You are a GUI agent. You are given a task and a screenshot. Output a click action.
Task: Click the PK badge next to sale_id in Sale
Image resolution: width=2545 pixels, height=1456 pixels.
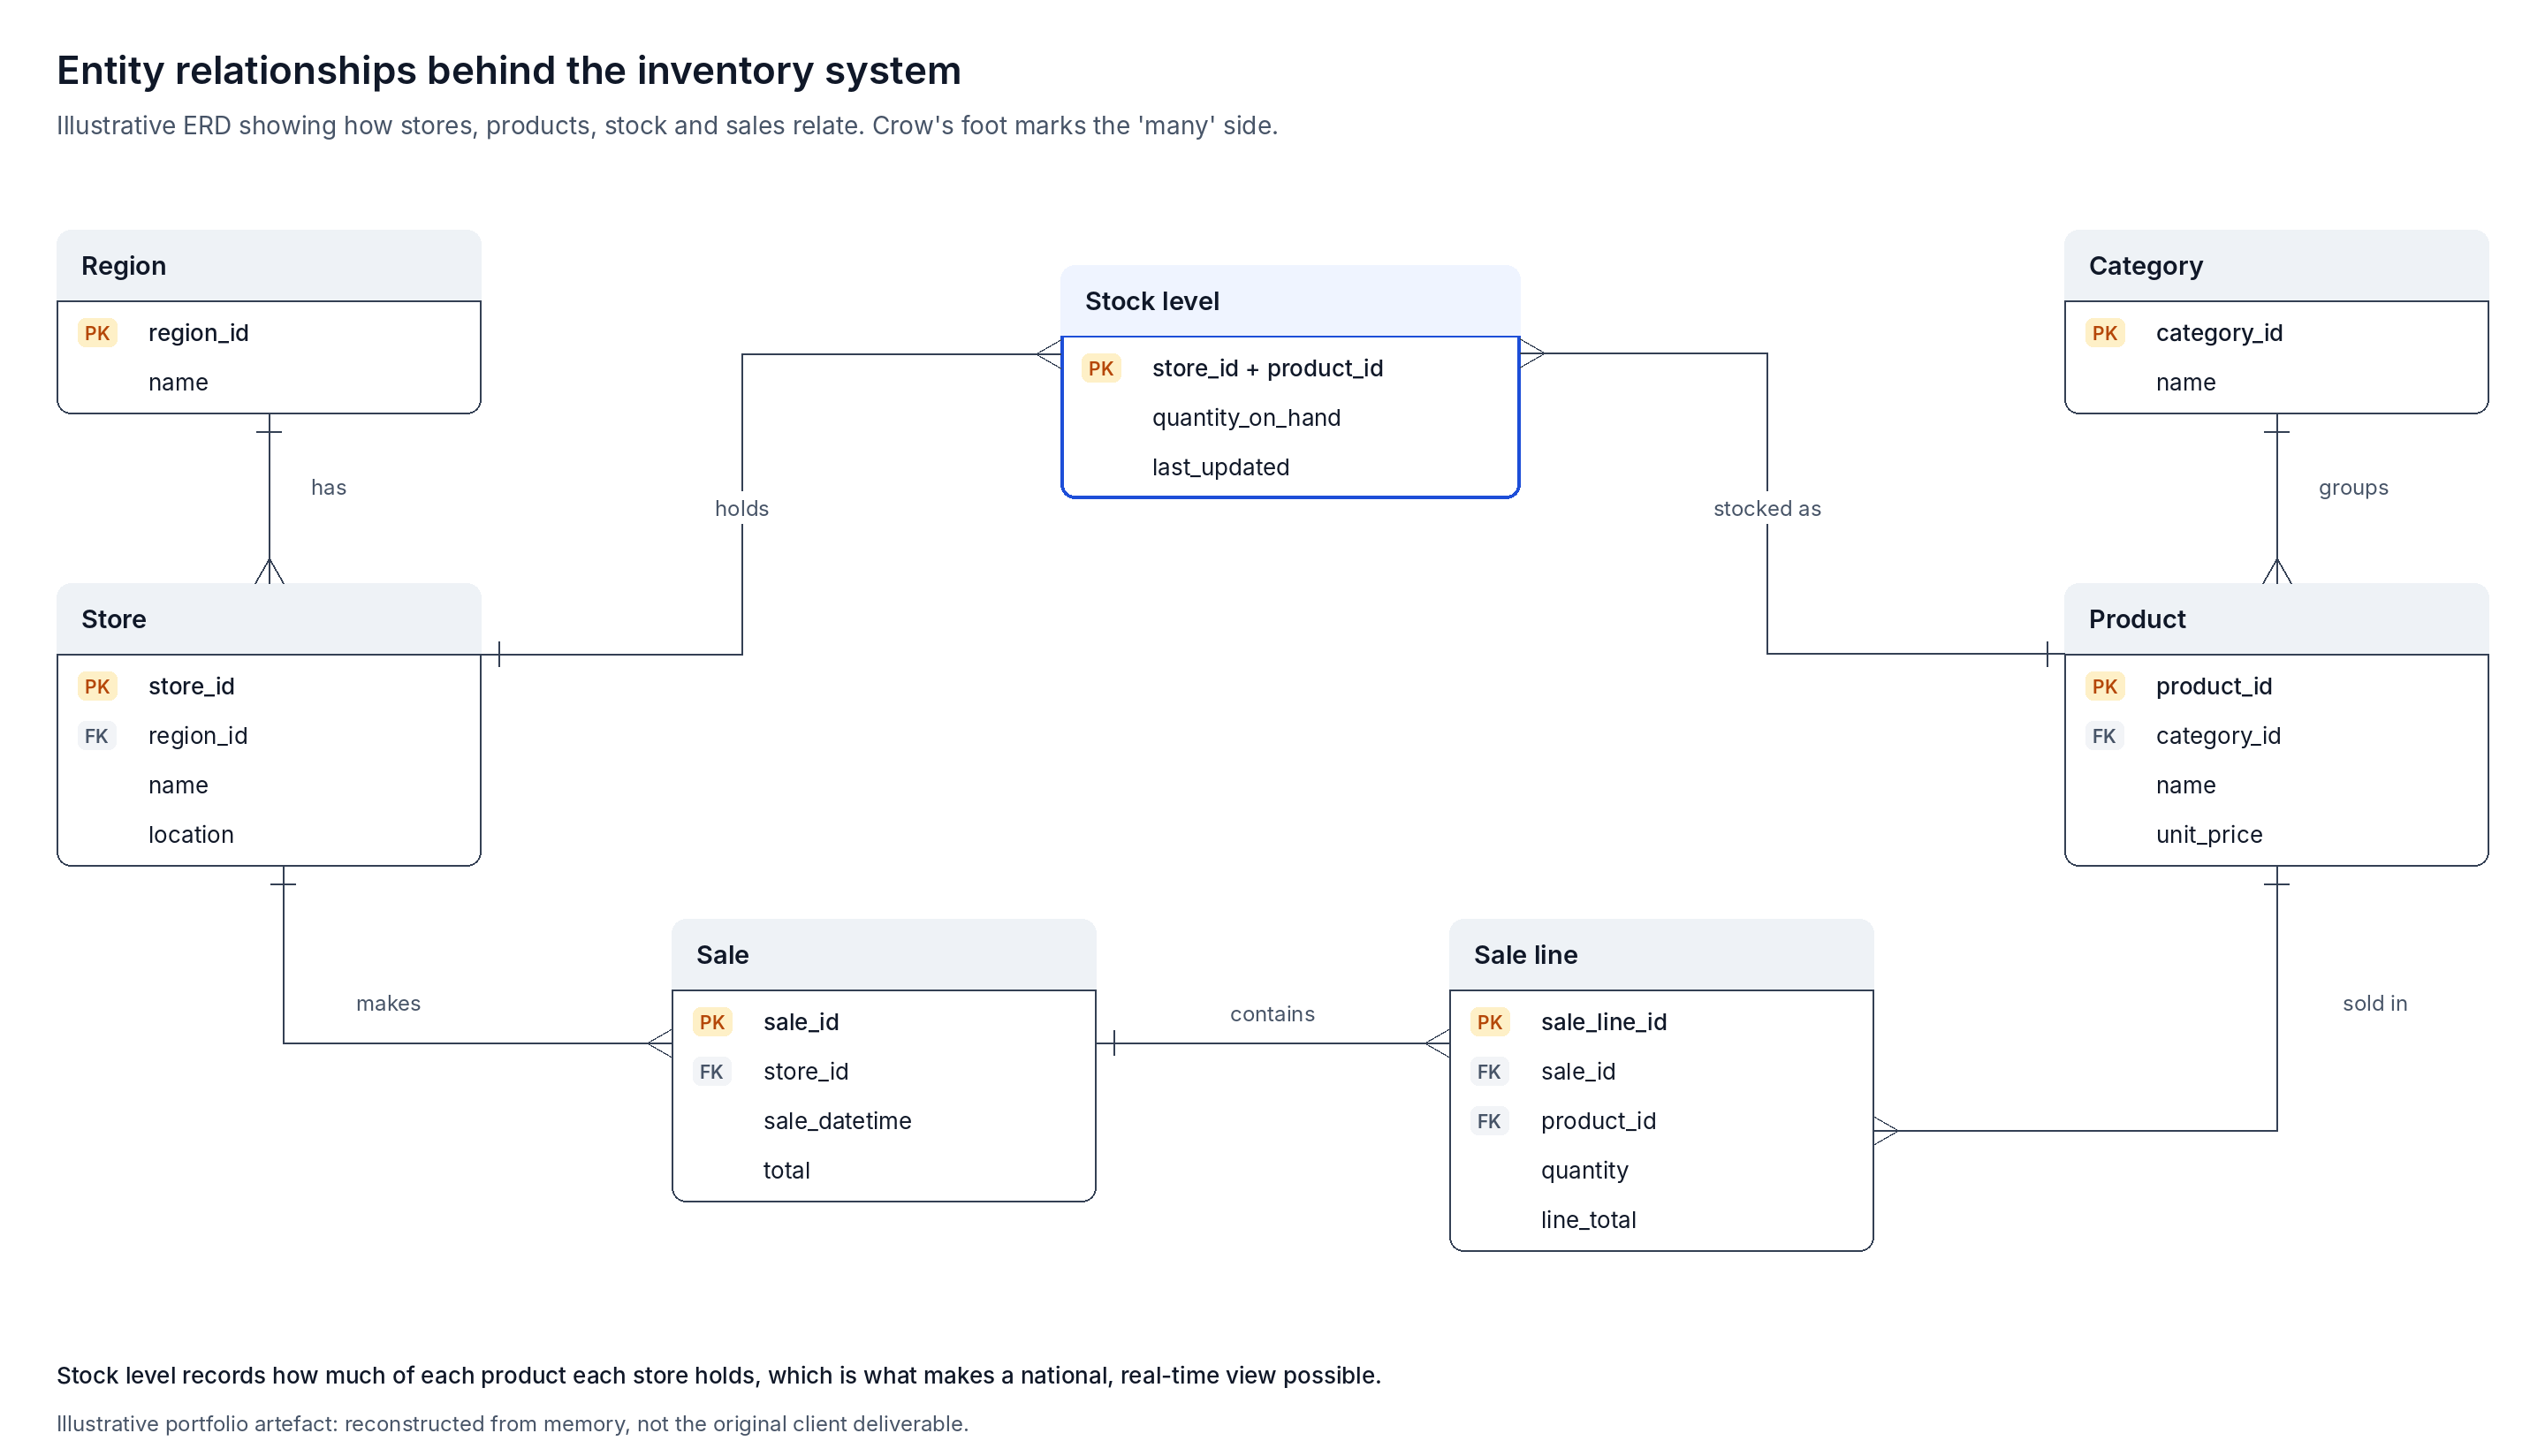(x=712, y=1022)
